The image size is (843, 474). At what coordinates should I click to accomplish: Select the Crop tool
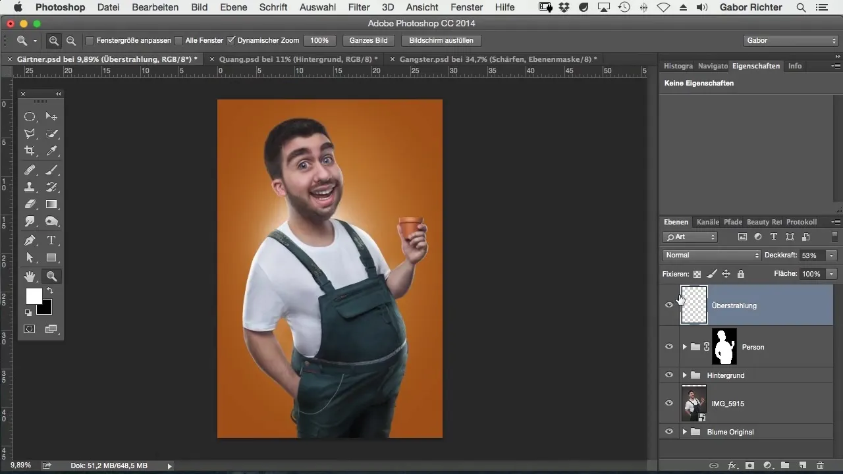30,151
